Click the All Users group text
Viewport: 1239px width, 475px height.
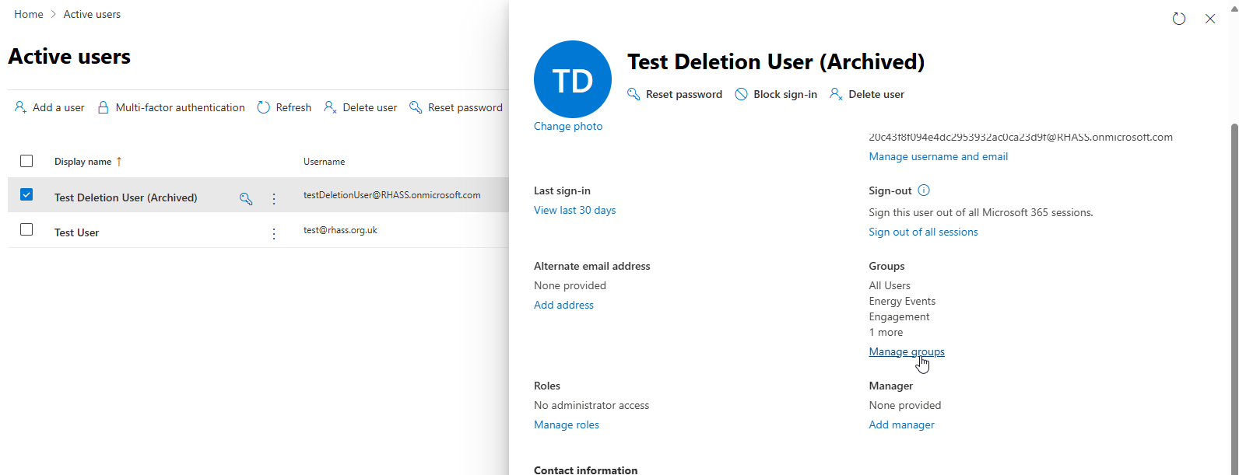(890, 285)
